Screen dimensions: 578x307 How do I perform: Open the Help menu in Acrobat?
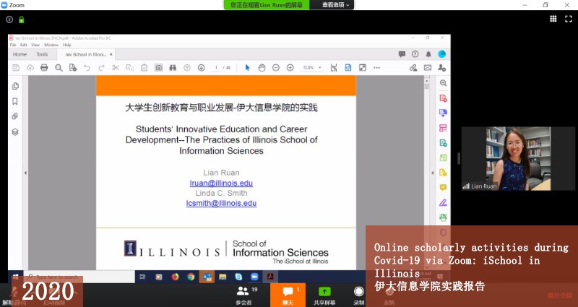point(66,45)
